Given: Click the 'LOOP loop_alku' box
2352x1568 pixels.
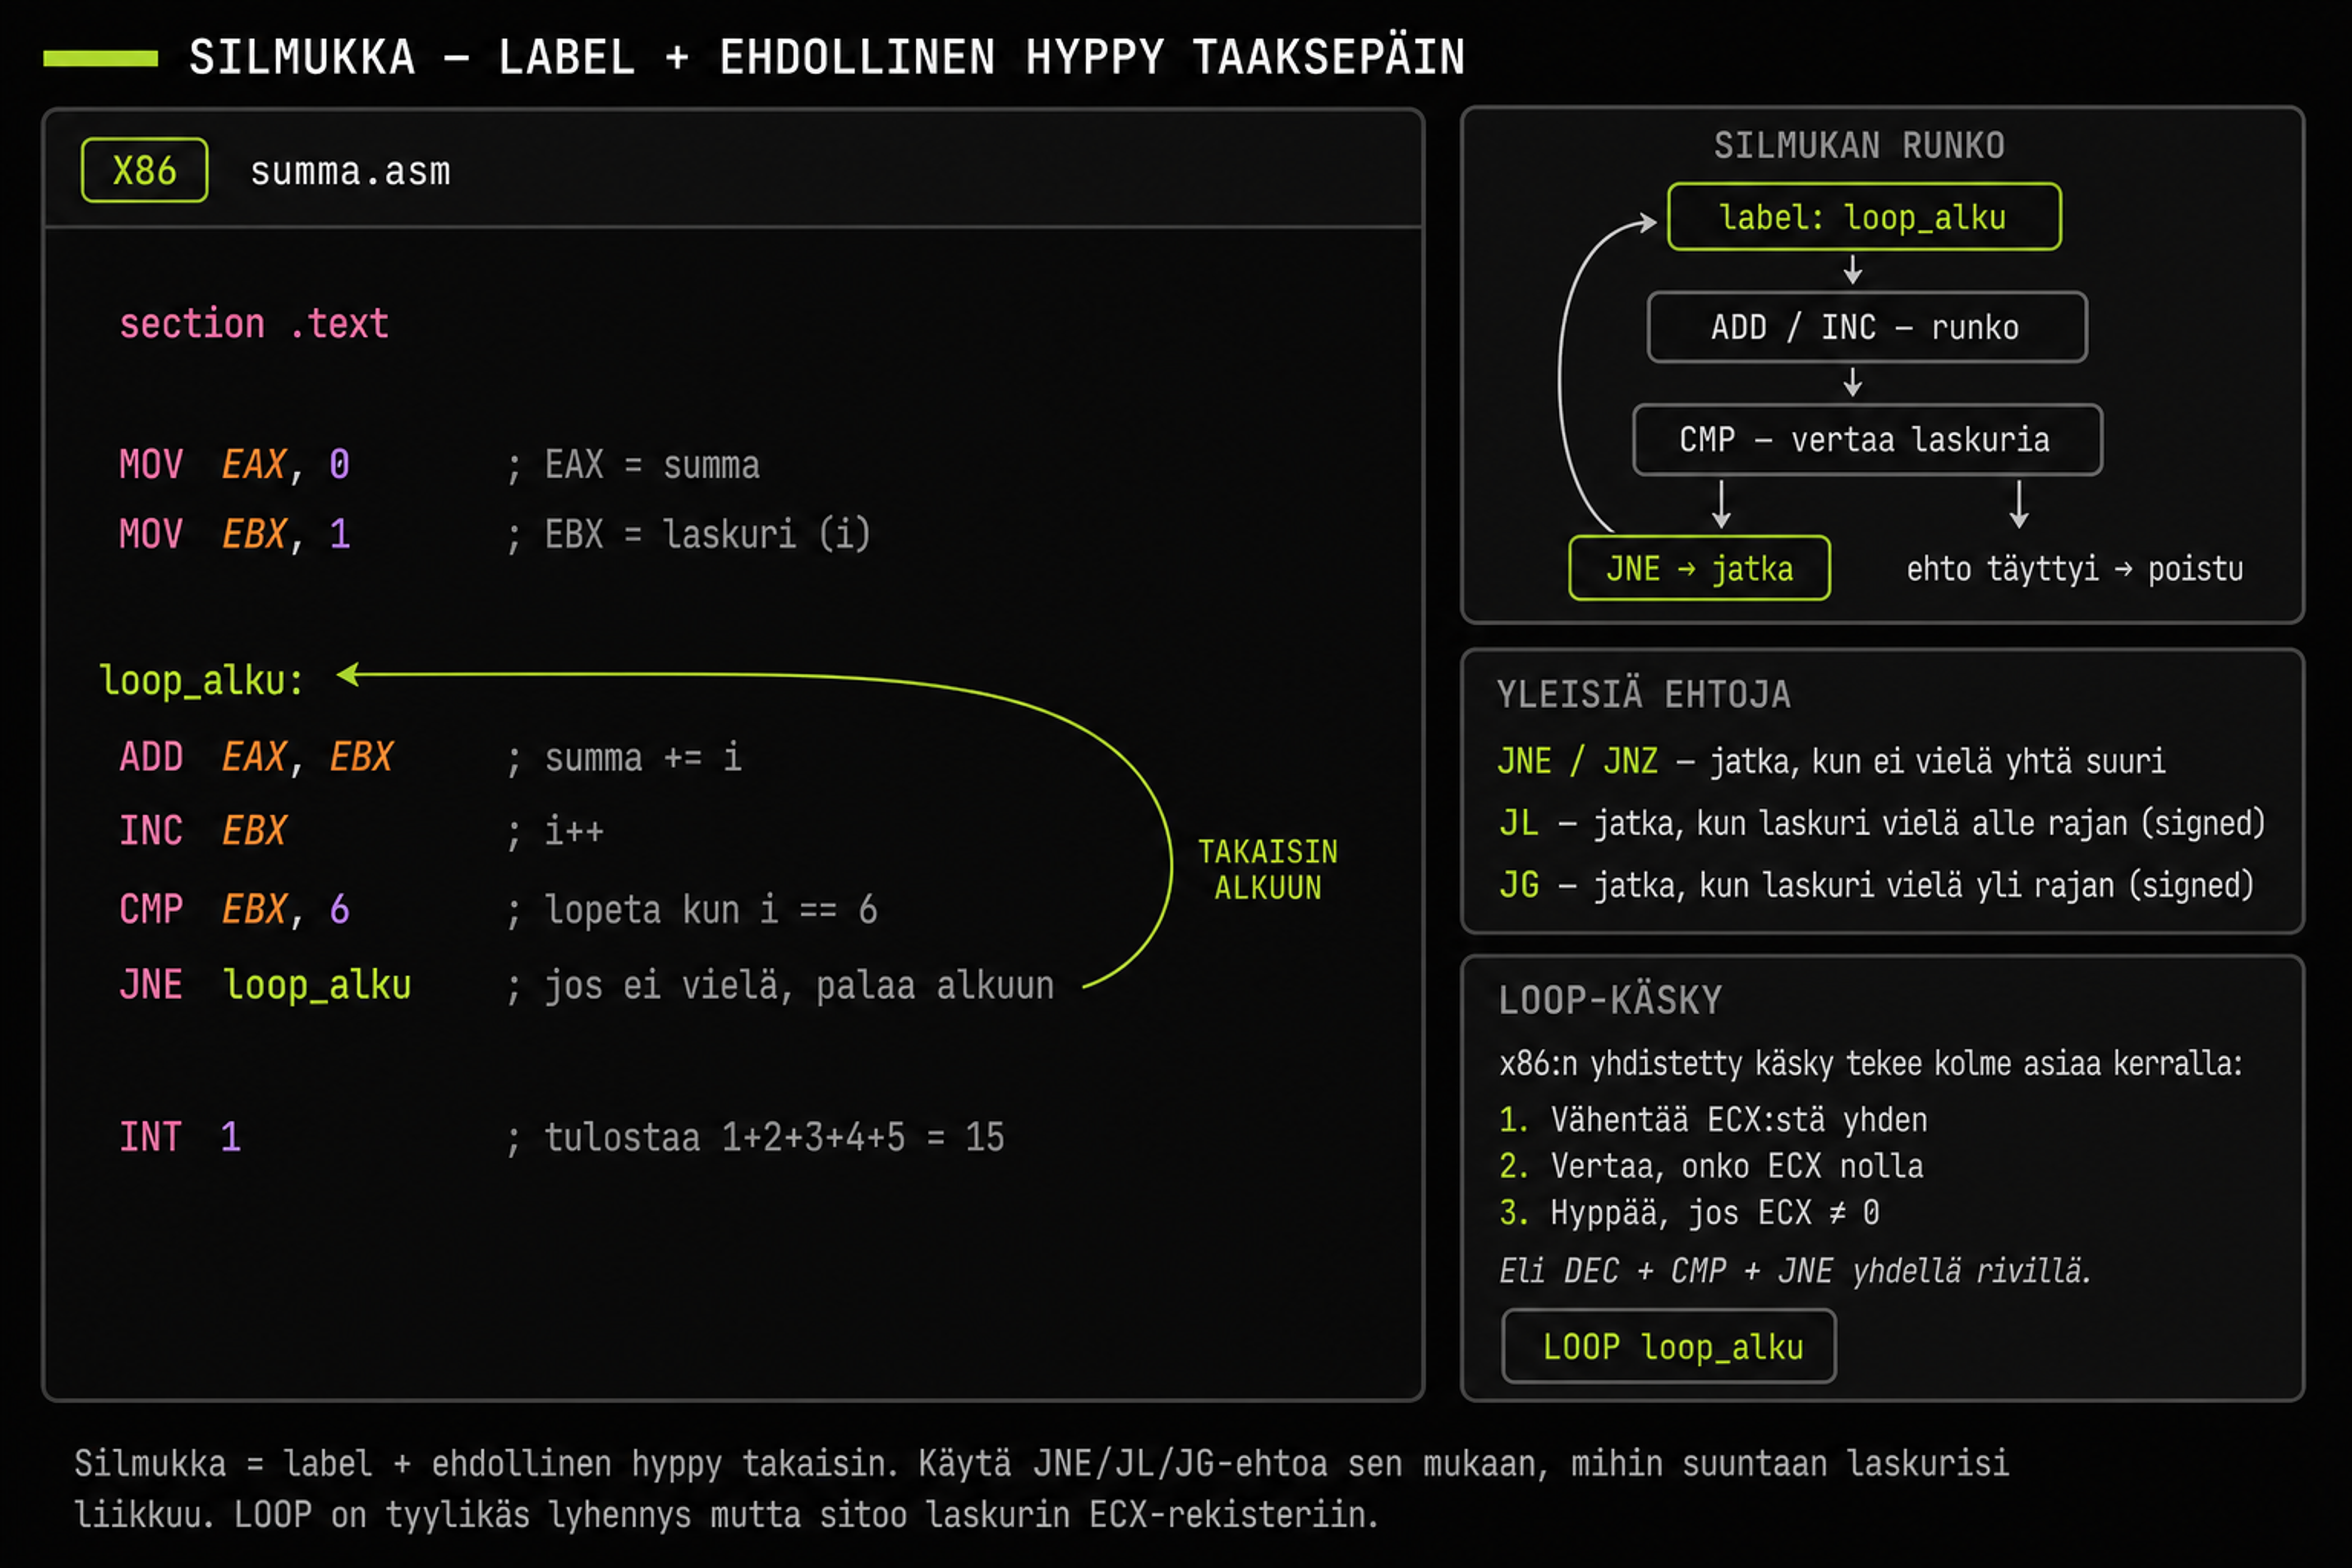Looking at the screenshot, I should [1669, 1346].
